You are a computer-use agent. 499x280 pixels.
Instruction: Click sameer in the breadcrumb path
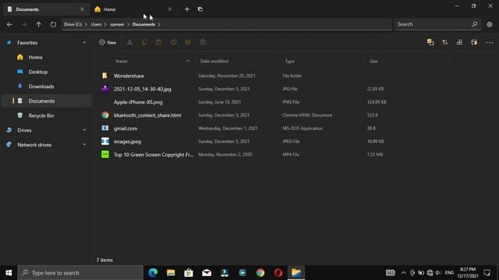click(117, 24)
